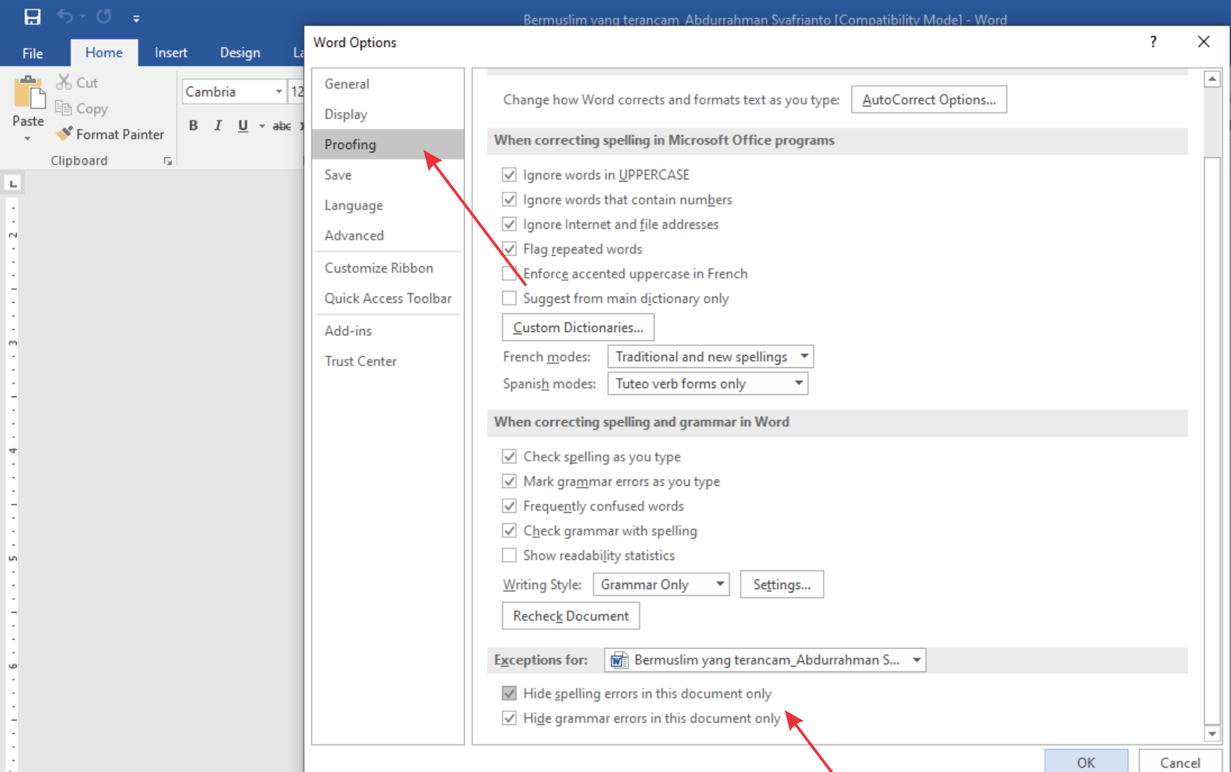The height and width of the screenshot is (772, 1231).
Task: Click the Undo arrow icon
Action: [64, 17]
